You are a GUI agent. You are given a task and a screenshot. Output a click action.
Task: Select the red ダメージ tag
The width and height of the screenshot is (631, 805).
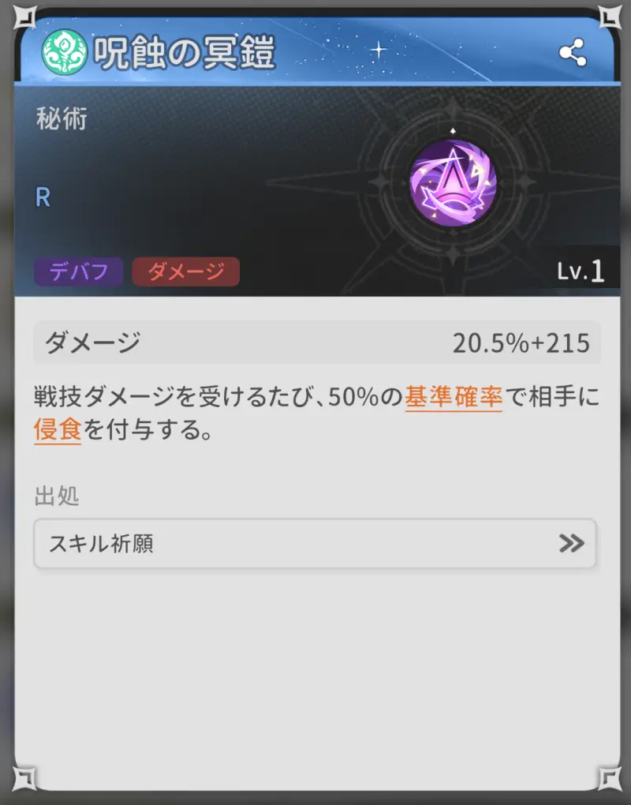tap(185, 271)
